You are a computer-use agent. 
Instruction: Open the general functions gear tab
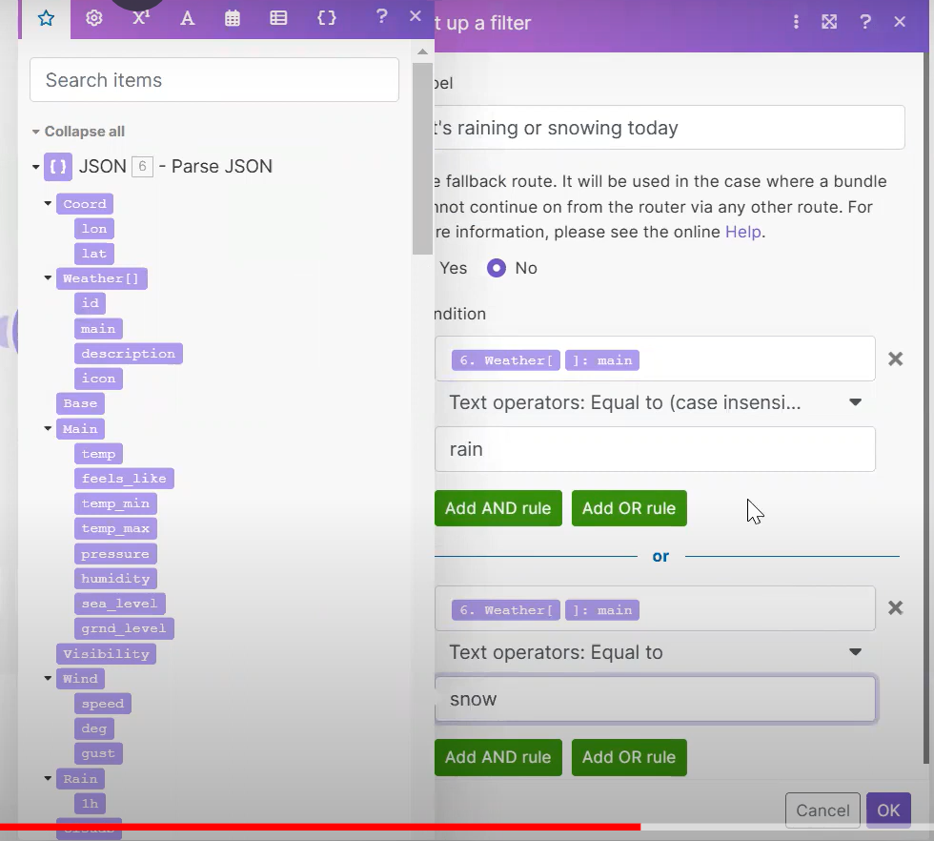tap(93, 18)
